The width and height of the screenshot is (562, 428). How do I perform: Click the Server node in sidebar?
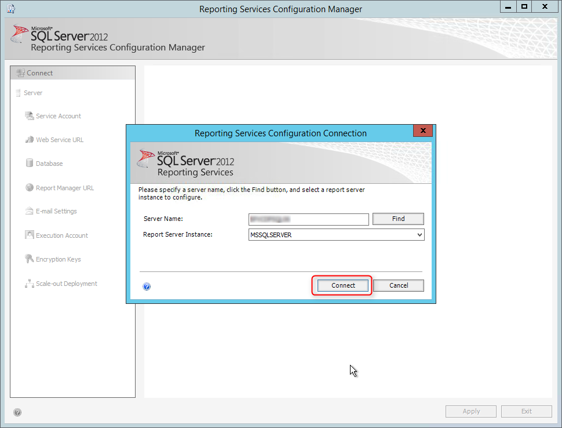tap(33, 93)
